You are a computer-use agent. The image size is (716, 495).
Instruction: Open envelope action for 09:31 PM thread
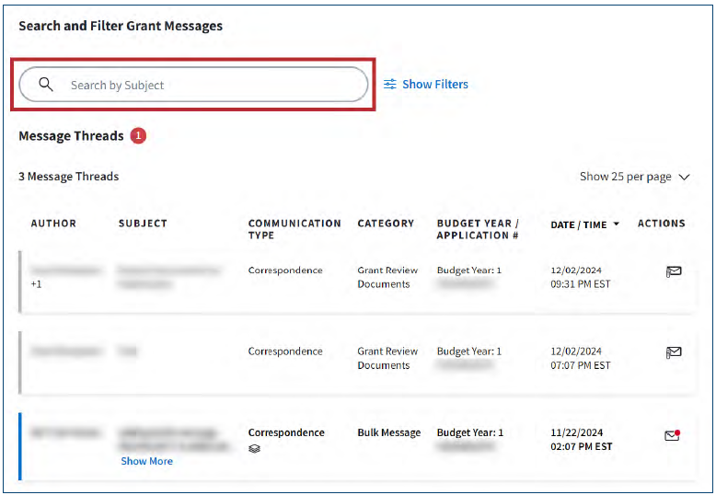674,271
